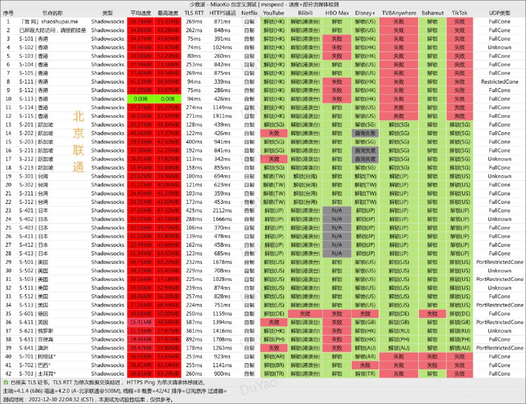Select the TikTok 解锁(GB) cell for S-611

460,322
